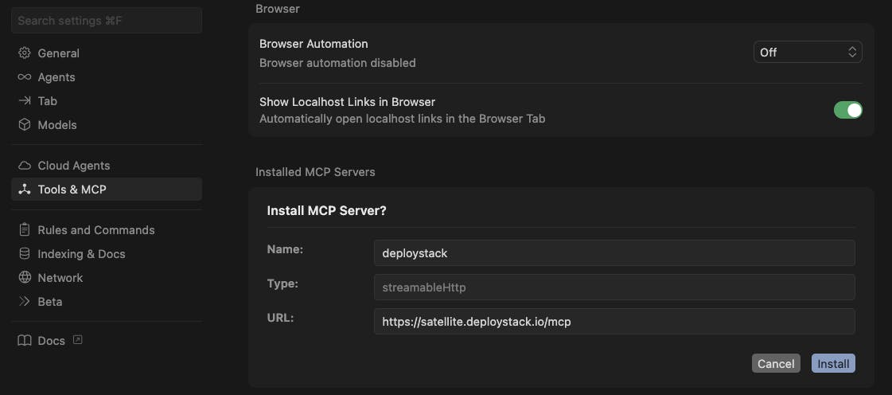Click Show Localhost Links in Browser title
Image resolution: width=892 pixels, height=395 pixels.
pyautogui.click(x=347, y=102)
